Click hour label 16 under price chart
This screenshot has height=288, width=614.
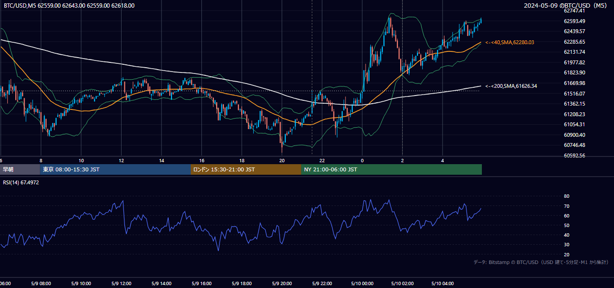coord(202,160)
